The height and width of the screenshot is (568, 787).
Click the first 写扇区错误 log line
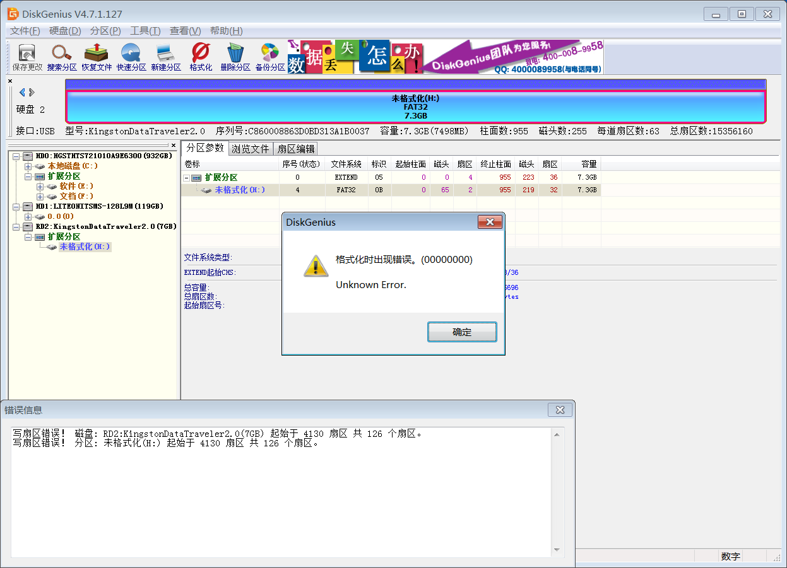click(217, 434)
